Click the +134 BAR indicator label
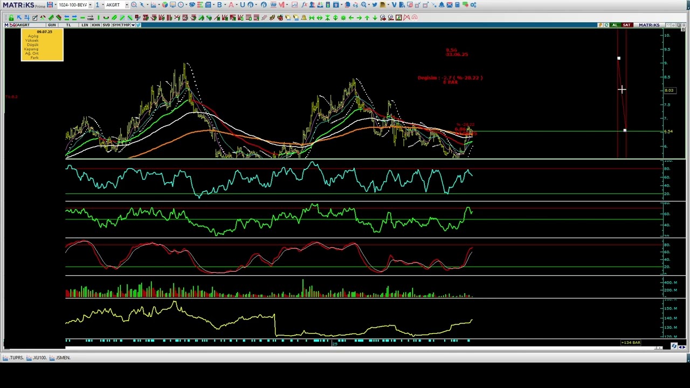The image size is (690, 388). pos(631,343)
